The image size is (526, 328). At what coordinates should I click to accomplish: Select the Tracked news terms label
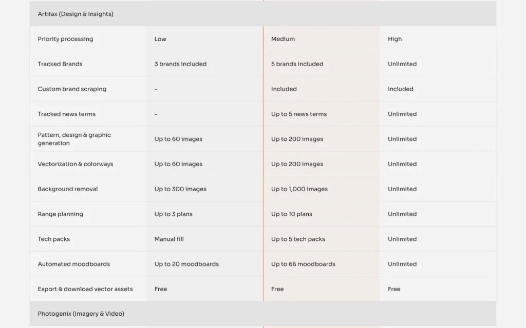point(66,114)
